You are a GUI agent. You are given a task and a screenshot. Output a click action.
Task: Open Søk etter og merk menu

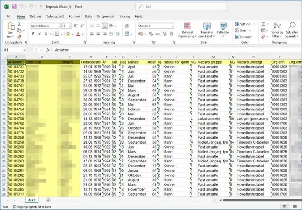tap(292, 30)
